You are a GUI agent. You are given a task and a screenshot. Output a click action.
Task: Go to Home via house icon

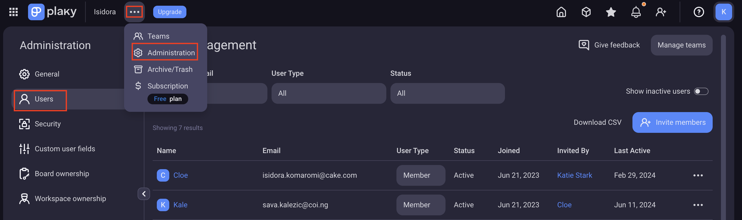(561, 12)
